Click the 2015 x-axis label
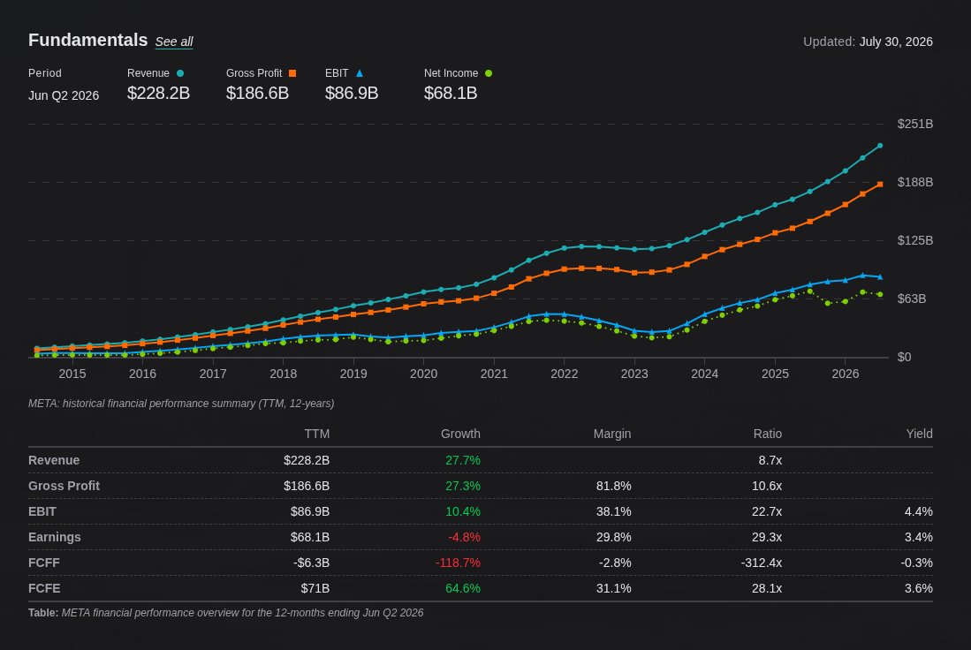971x650 pixels. click(x=72, y=374)
